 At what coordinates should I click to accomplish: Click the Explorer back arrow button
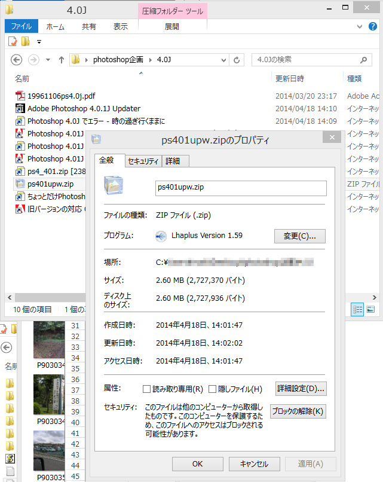point(16,60)
